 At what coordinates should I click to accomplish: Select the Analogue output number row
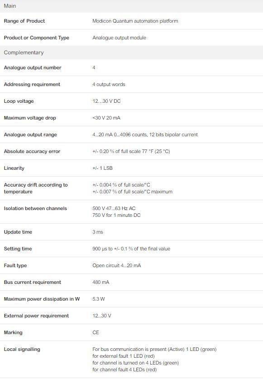click(x=131, y=67)
